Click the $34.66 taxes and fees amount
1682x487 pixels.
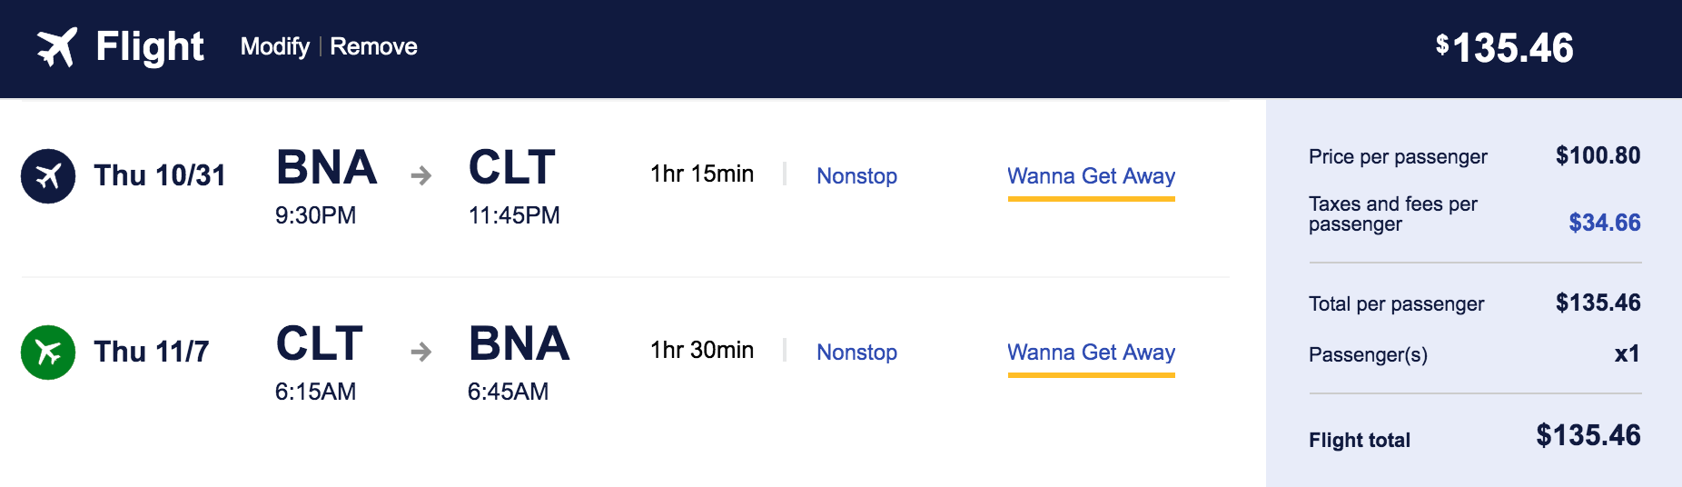coord(1604,223)
